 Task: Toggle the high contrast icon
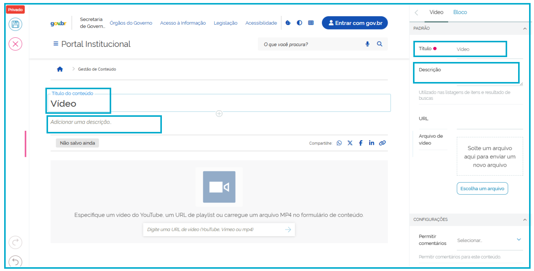[300, 23]
